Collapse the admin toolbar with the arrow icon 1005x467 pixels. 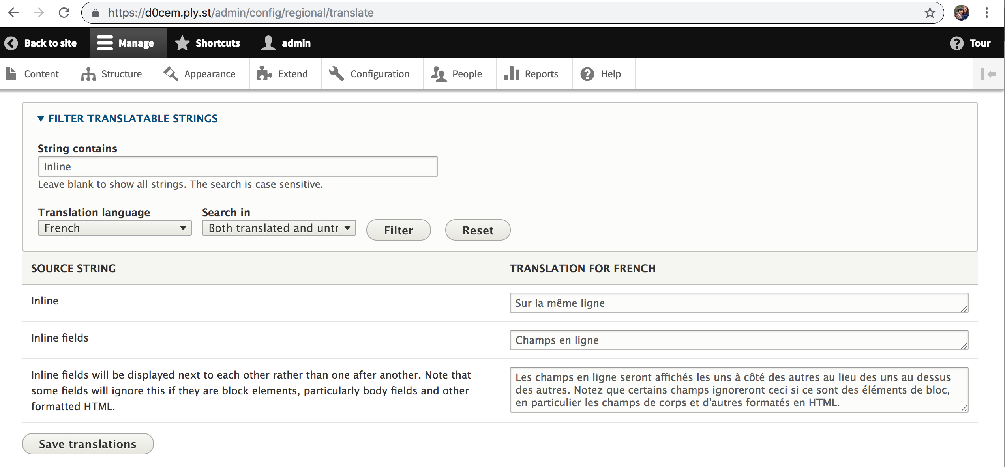click(989, 73)
